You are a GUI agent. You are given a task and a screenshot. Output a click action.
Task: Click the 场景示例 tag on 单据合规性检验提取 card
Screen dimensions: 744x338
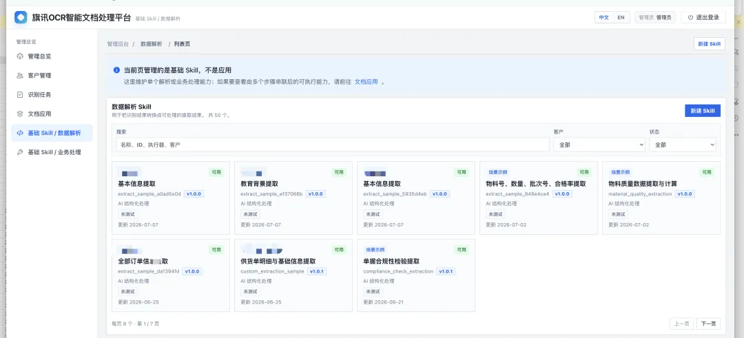pyautogui.click(x=375, y=249)
